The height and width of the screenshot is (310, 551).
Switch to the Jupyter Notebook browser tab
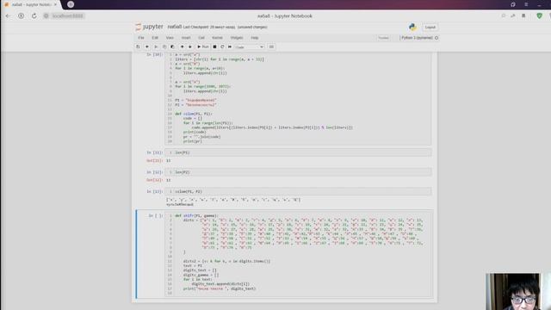coord(31,4)
